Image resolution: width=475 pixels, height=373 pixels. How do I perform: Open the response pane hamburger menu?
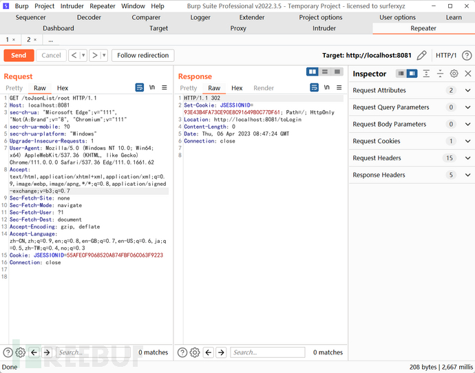click(x=339, y=87)
